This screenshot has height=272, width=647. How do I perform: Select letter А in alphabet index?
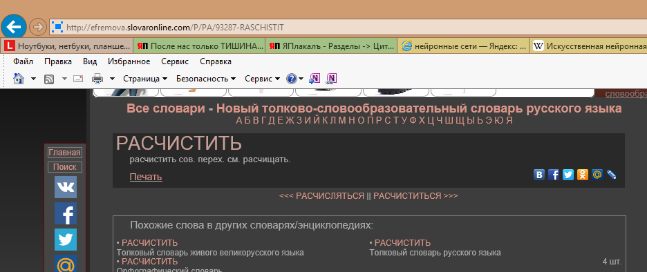[239, 120]
